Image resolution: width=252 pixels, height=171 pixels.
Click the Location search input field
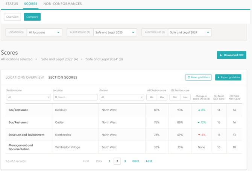(x=75, y=97)
